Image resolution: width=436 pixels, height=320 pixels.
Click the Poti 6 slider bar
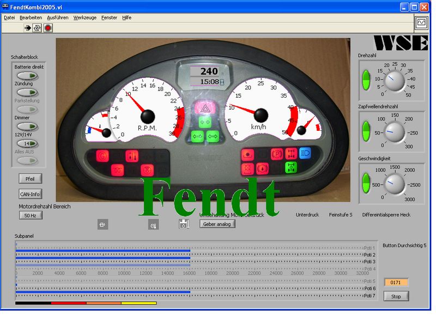coord(190,285)
